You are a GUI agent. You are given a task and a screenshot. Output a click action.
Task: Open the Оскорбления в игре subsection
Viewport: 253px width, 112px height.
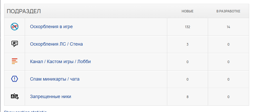pyautogui.click(x=51, y=27)
